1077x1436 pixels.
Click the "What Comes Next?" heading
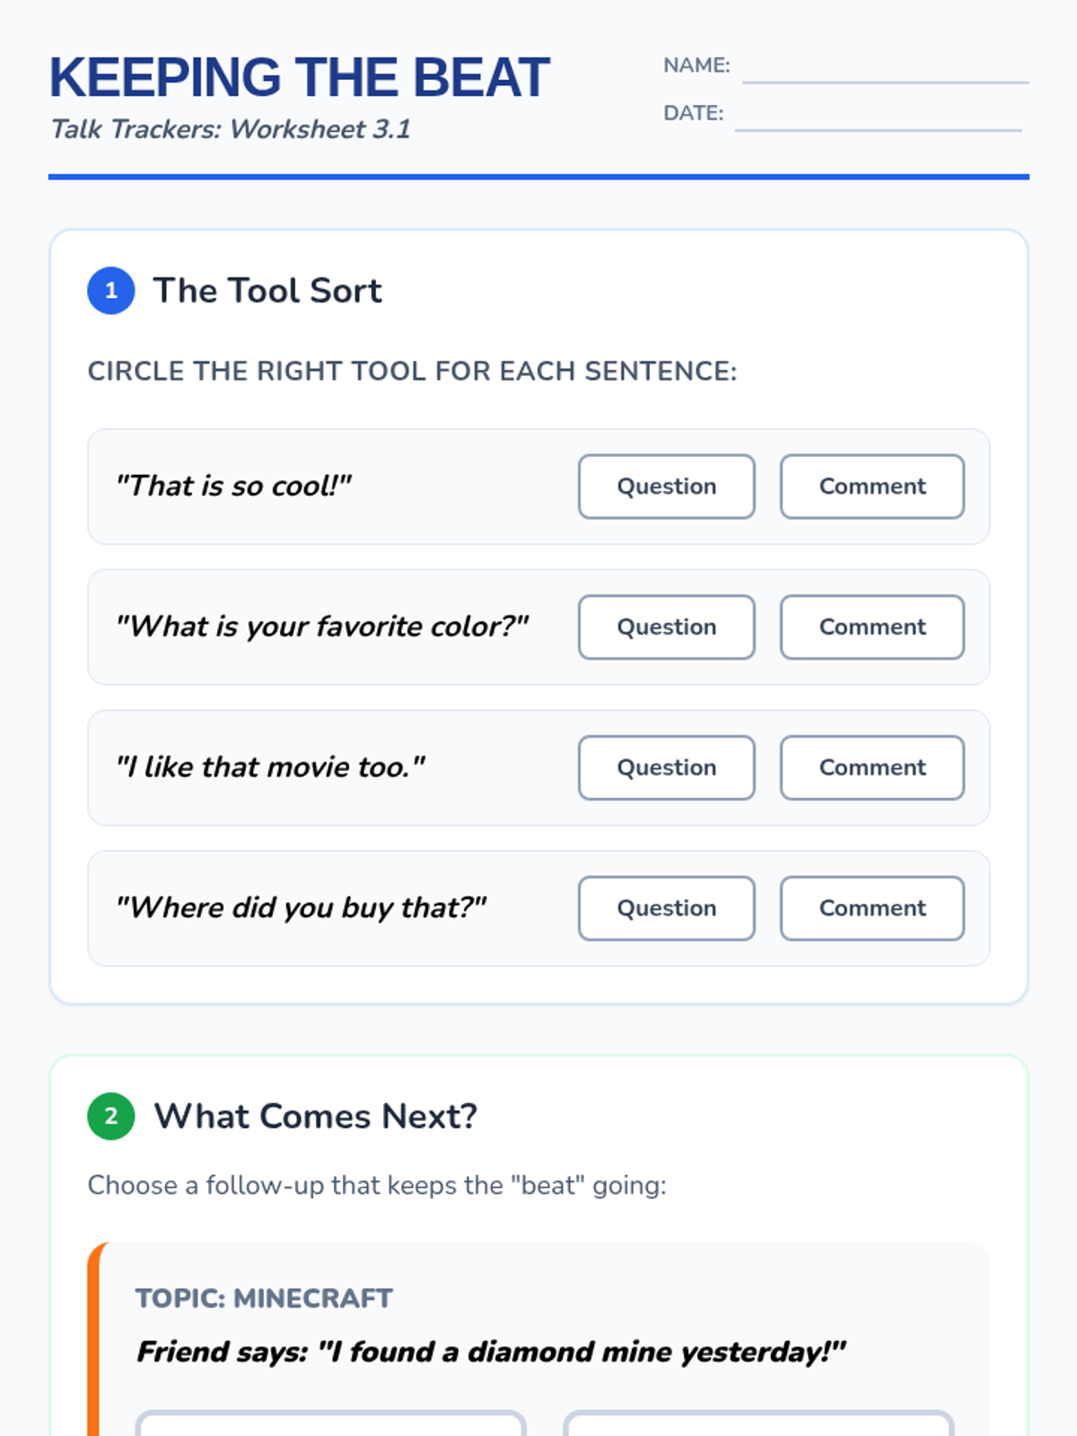[315, 1116]
